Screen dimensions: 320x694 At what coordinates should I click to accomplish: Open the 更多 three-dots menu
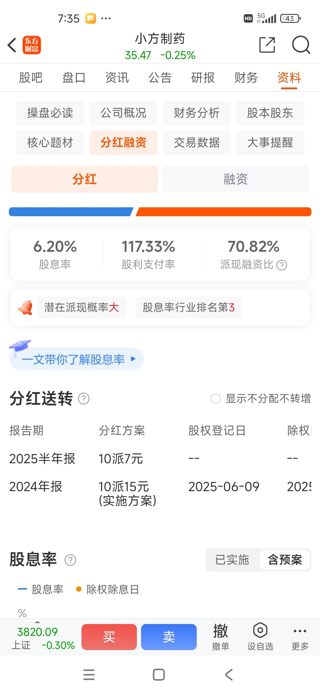point(300,637)
